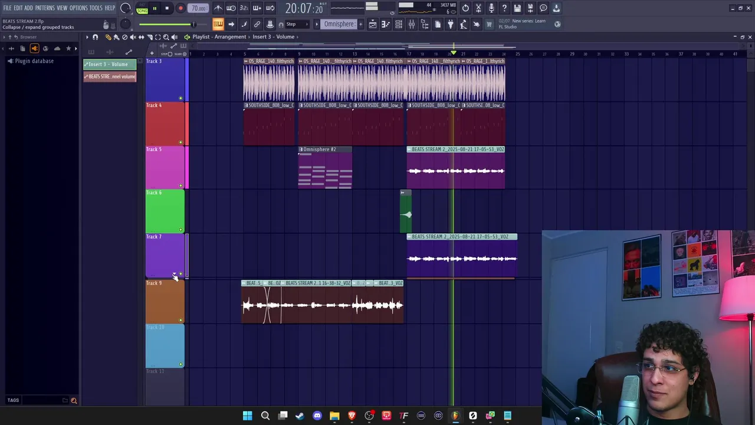The image size is (755, 425).
Task: Toggle wait for input before recording
Action: click(231, 8)
